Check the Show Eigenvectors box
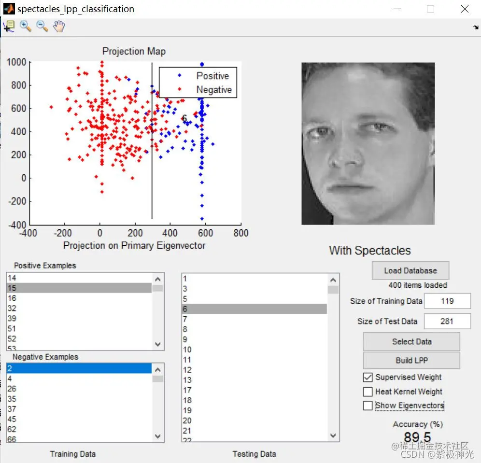 (x=368, y=406)
